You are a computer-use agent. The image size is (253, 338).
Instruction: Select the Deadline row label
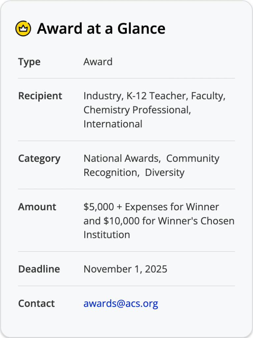39,269
